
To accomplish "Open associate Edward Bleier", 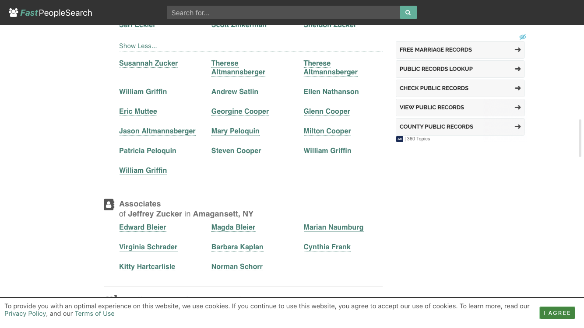I will click(x=143, y=227).
